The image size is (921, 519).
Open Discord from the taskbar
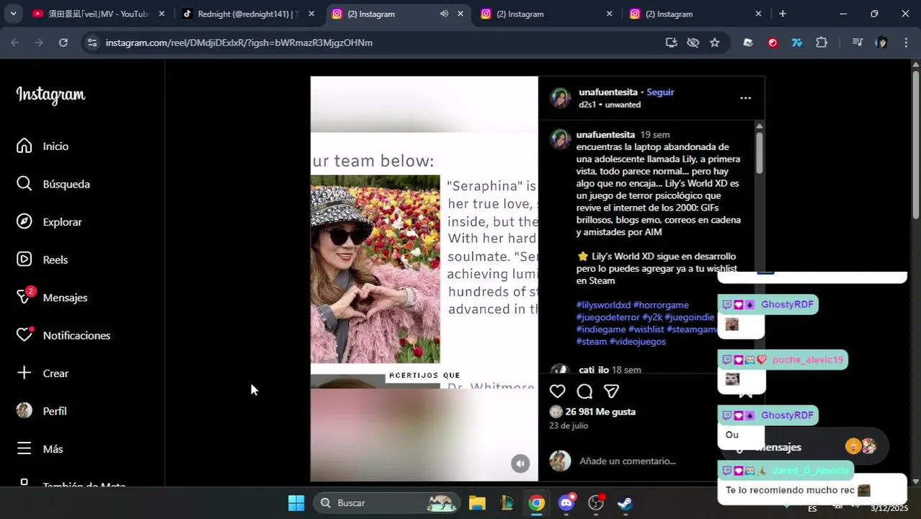[x=566, y=502]
